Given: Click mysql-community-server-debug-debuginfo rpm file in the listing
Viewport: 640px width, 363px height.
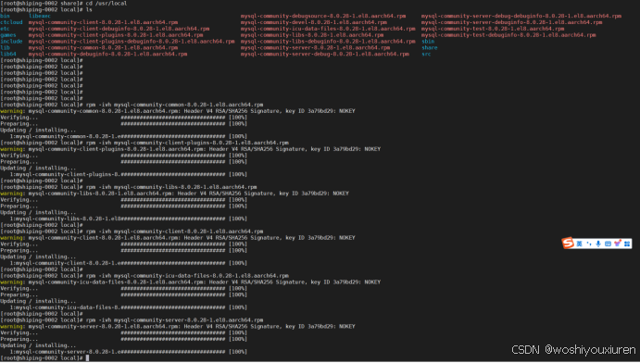Looking at the screenshot, I should click(x=521, y=16).
